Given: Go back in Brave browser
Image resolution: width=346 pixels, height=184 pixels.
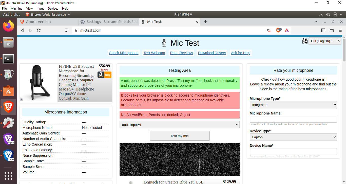Looking at the screenshot, I should pyautogui.click(x=23, y=30).
